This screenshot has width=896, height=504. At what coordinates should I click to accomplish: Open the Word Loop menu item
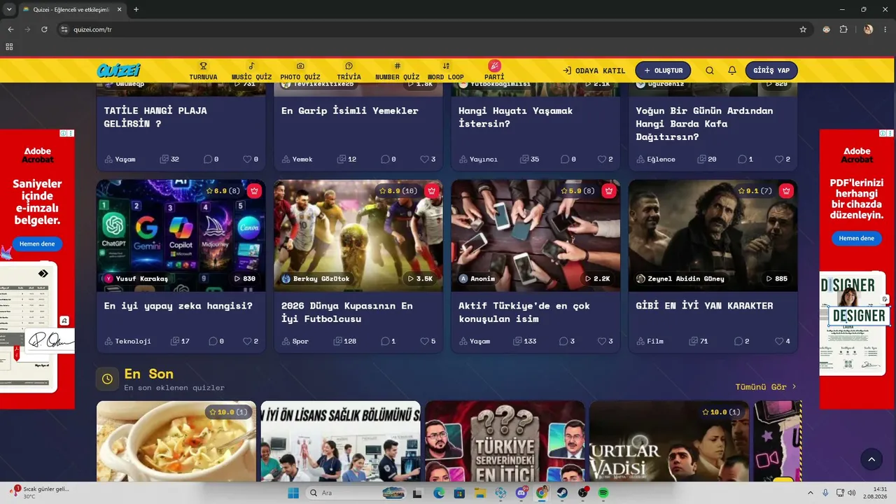(x=446, y=71)
